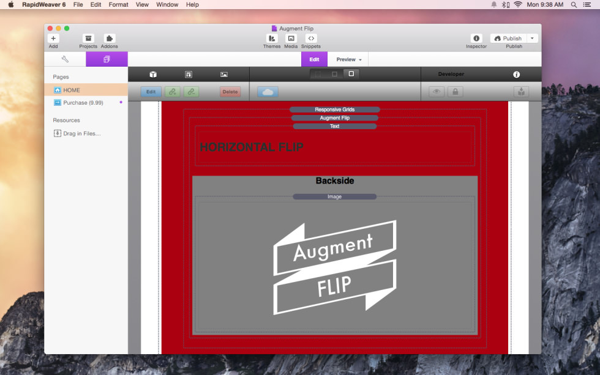Open the Themes browser
Viewport: 600px width, 375px height.
pyautogui.click(x=272, y=38)
